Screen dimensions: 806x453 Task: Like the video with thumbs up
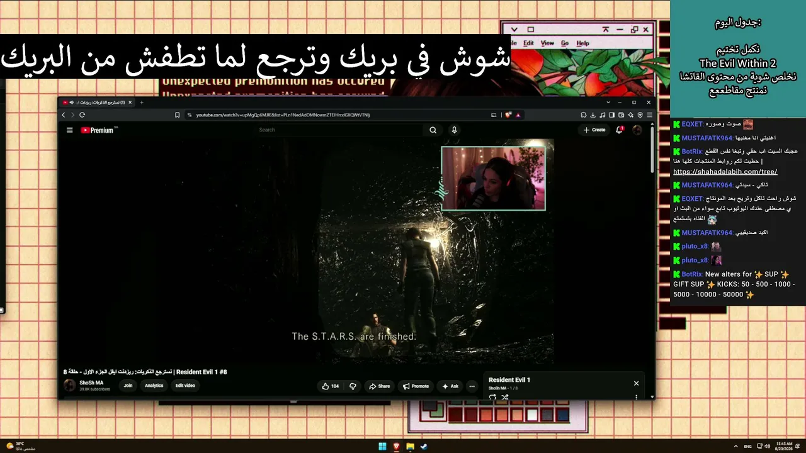[x=331, y=386]
